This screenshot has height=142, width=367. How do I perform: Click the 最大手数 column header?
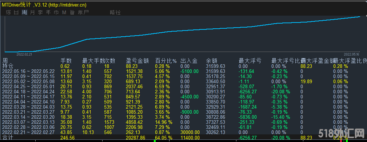point(93,61)
